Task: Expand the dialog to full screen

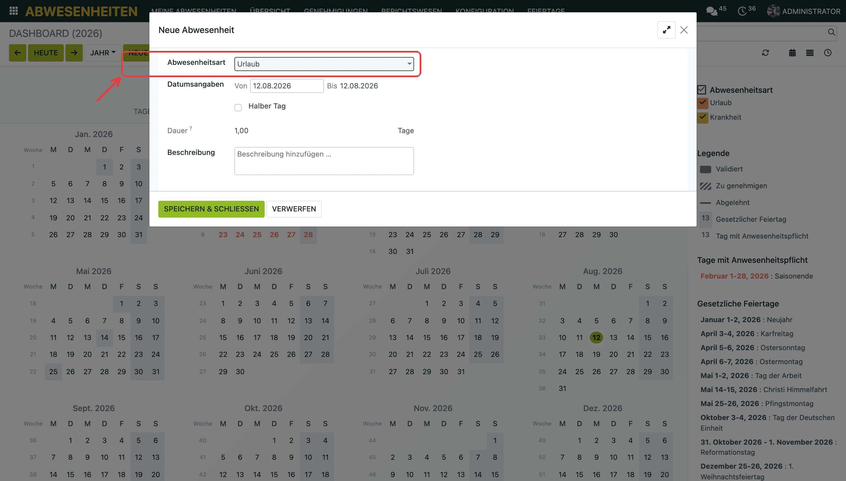Action: [x=666, y=30]
